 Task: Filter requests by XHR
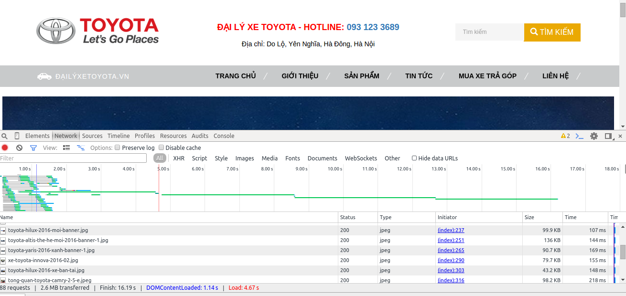pyautogui.click(x=179, y=159)
